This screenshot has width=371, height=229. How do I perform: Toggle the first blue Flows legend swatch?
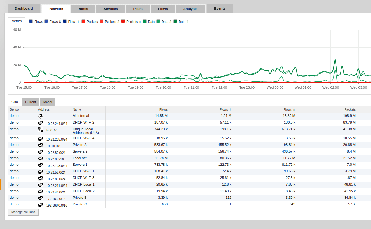coord(31,21)
